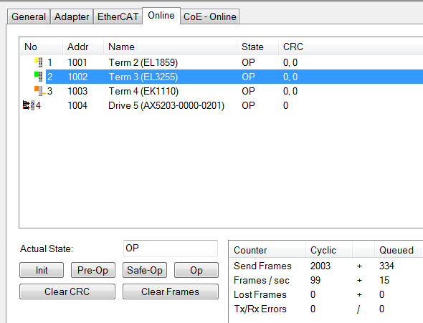
Task: Switch to the General tab
Action: click(29, 16)
